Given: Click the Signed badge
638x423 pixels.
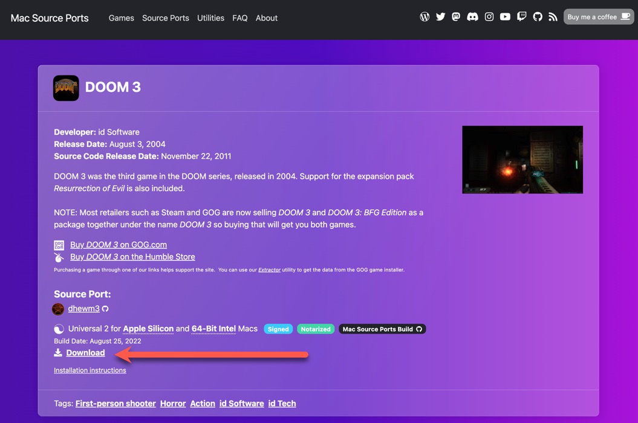Looking at the screenshot, I should click(278, 329).
